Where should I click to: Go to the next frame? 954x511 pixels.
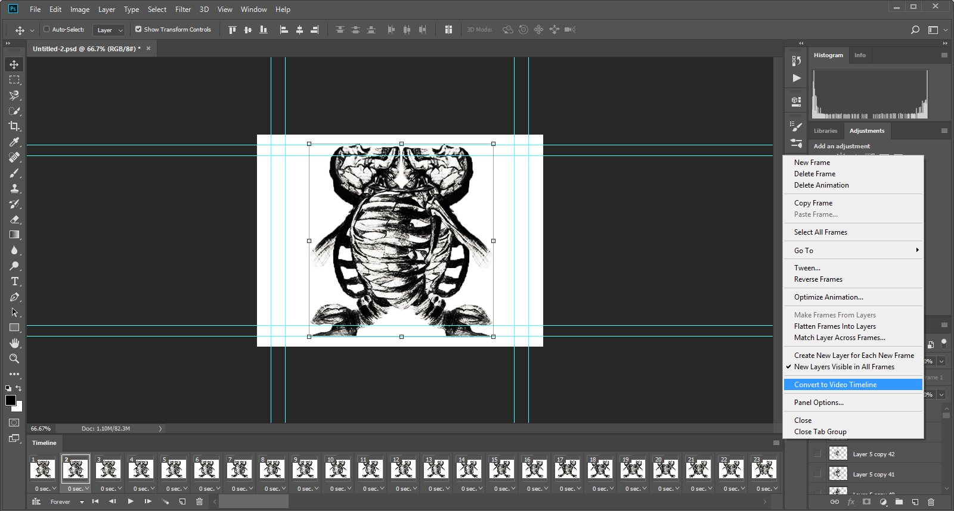pos(148,501)
